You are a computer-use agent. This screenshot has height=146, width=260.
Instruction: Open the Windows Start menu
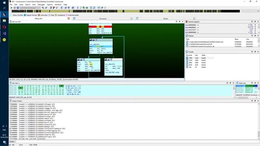pos(4,2)
